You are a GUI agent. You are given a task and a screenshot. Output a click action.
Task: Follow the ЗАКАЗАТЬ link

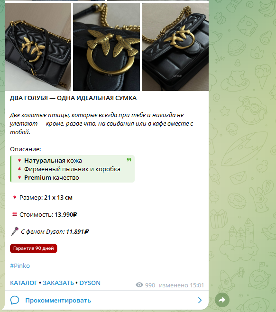tap(58, 283)
